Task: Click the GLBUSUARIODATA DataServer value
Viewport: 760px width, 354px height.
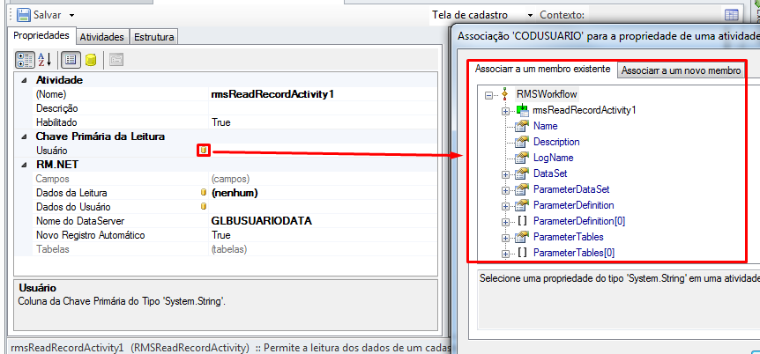Action: coord(262,221)
